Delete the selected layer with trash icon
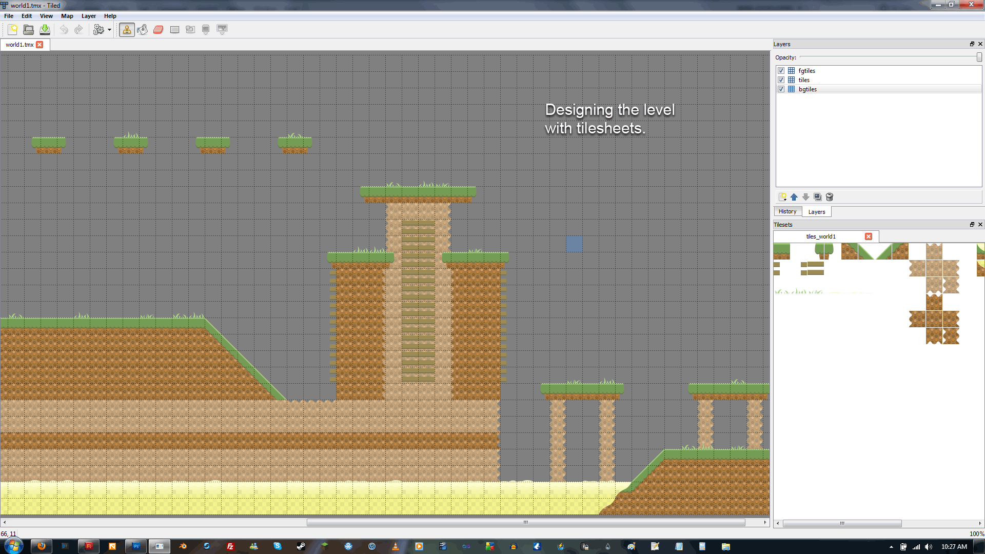This screenshot has width=985, height=554. (x=830, y=197)
